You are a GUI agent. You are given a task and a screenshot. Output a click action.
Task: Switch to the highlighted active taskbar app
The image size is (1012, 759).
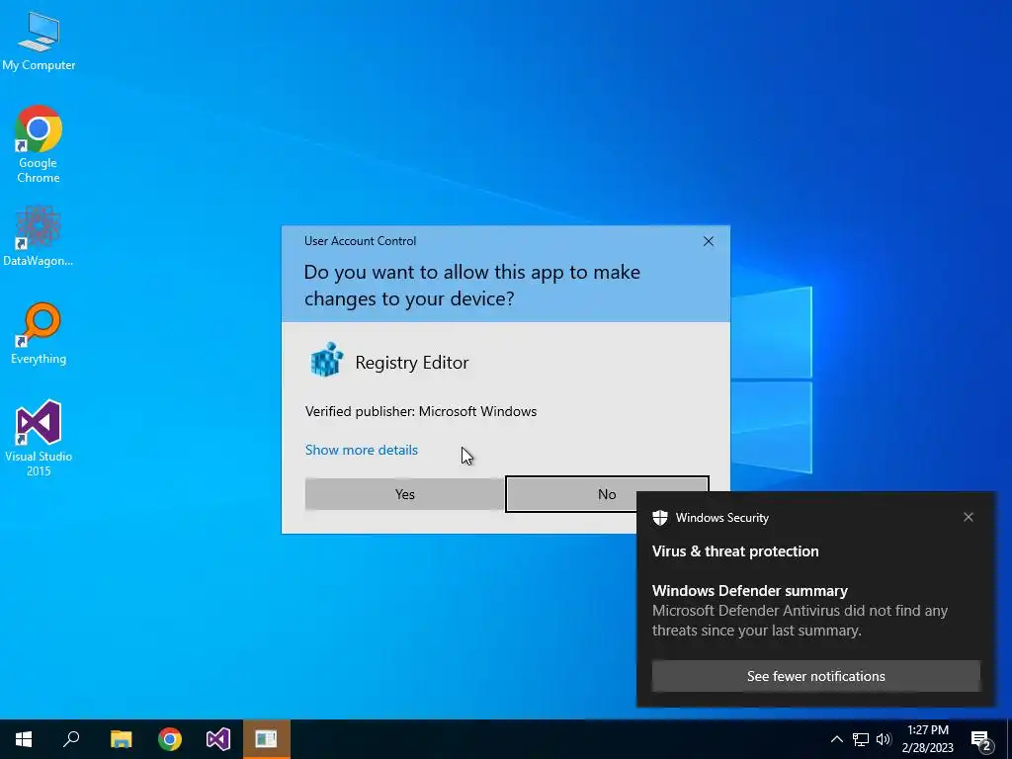[x=267, y=739]
